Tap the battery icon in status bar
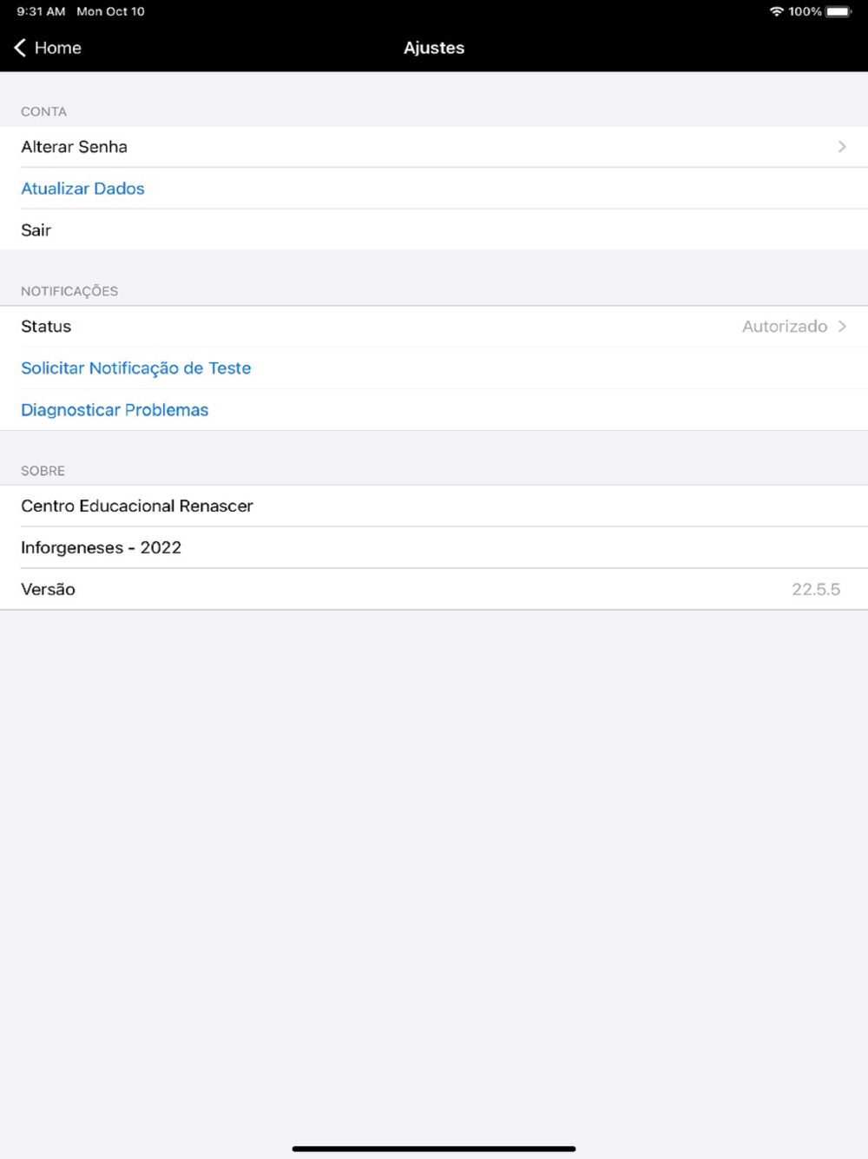 point(838,11)
